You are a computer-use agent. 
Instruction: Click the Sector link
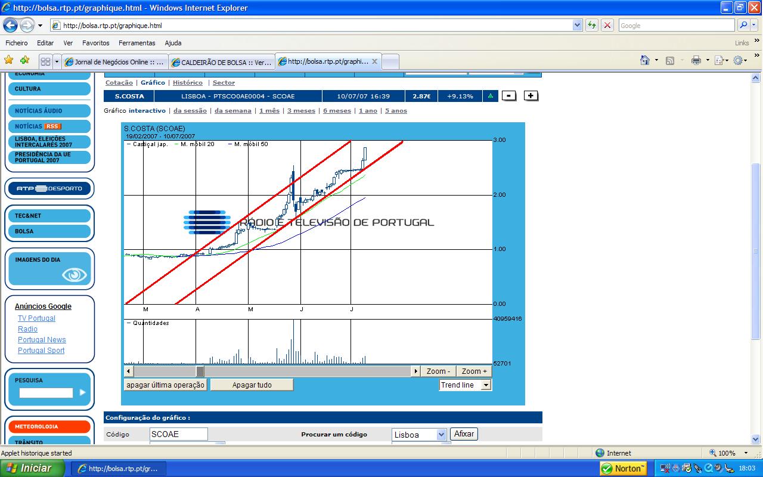click(224, 83)
